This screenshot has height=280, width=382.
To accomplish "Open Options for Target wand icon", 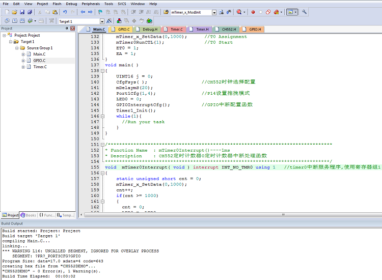I will pyautogui.click(x=109, y=21).
